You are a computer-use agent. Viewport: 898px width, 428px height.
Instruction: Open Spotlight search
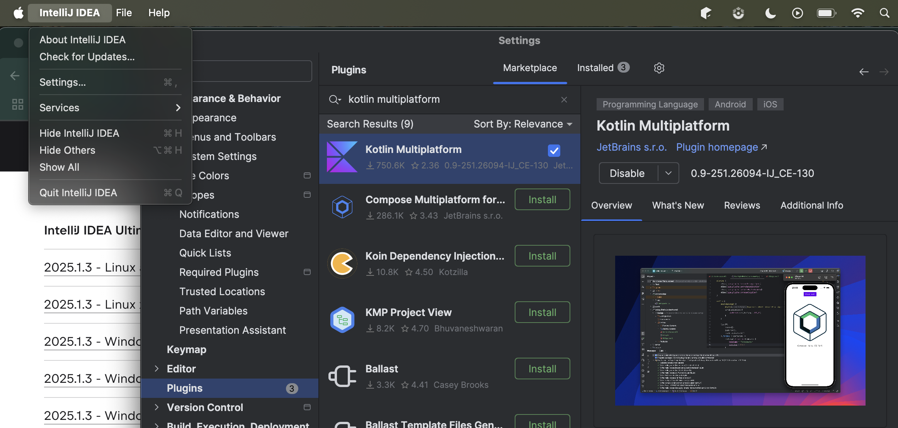(884, 13)
